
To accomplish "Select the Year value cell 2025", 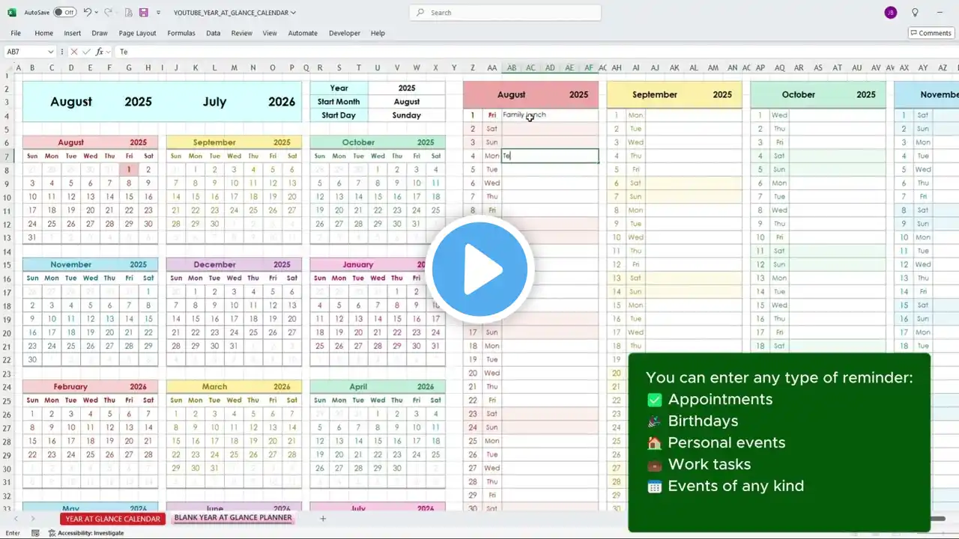I will tap(407, 88).
